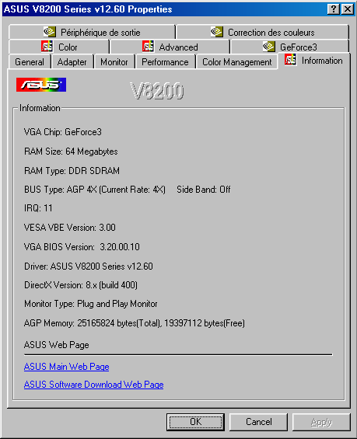Click the Cancel button
This screenshot has width=357, height=439.
(259, 422)
